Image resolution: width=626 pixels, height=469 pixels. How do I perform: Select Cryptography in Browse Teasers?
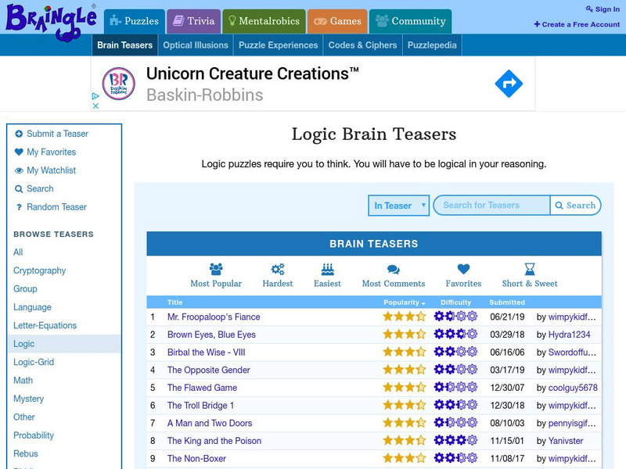40,270
